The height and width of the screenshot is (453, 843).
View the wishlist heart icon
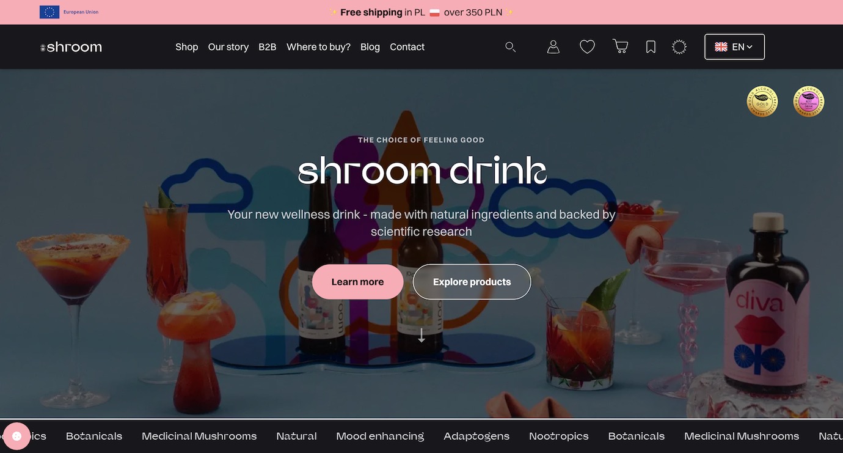(587, 46)
